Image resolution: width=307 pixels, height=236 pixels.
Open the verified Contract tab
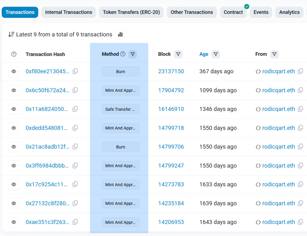(233, 12)
